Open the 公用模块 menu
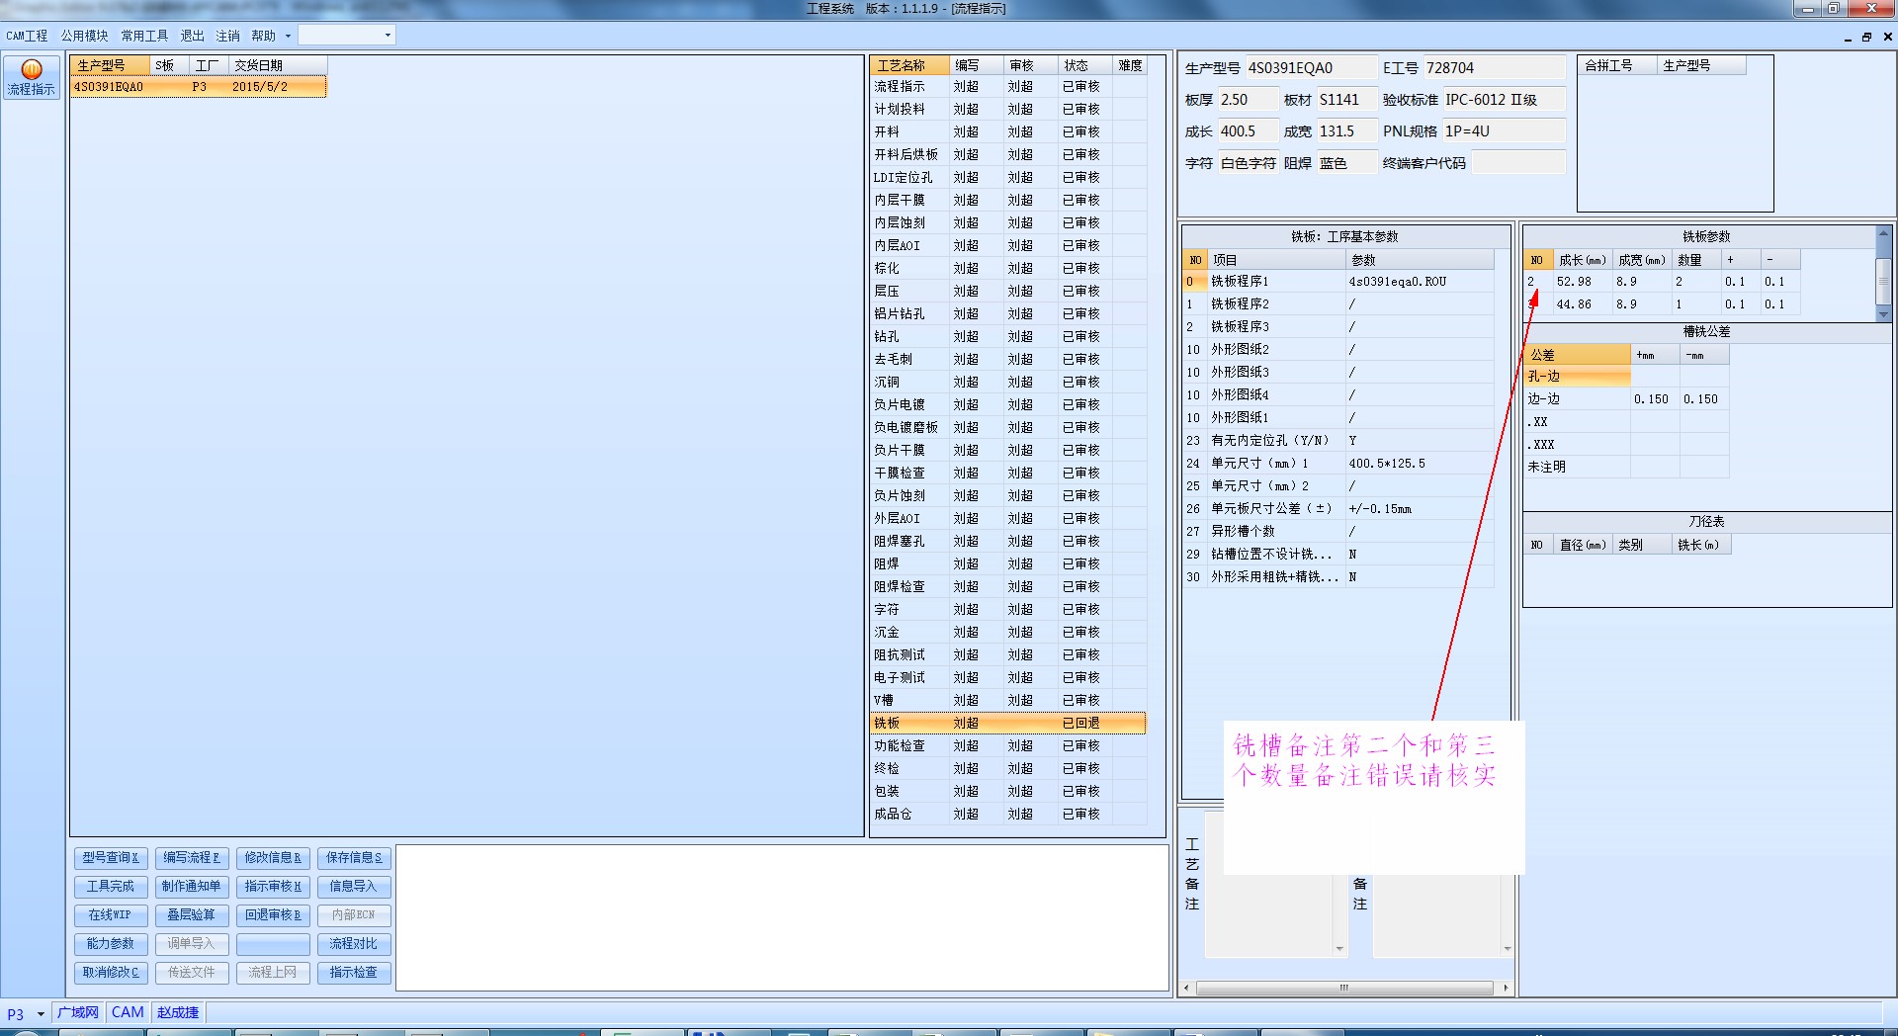This screenshot has width=1898, height=1036. [84, 36]
